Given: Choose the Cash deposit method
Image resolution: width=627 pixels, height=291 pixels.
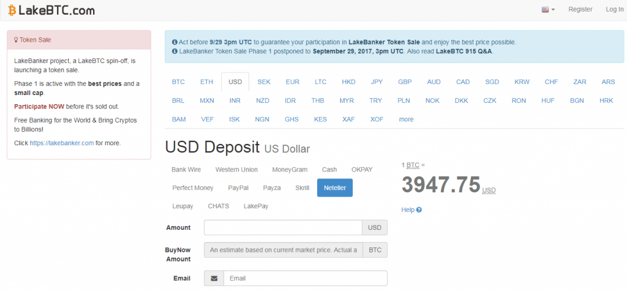Looking at the screenshot, I should point(329,169).
